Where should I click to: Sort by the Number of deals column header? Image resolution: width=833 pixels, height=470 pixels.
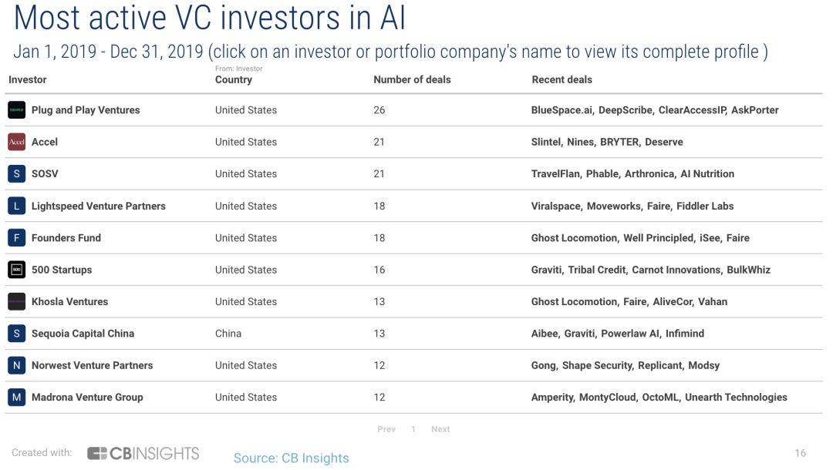(412, 79)
